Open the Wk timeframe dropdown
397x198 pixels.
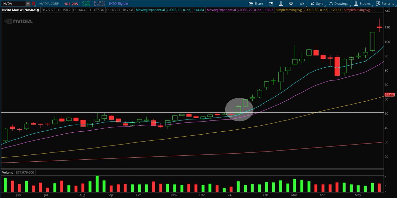click(302, 4)
